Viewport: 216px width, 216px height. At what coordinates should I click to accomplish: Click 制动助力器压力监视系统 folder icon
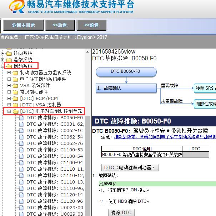pyautogui.click(x=15, y=73)
